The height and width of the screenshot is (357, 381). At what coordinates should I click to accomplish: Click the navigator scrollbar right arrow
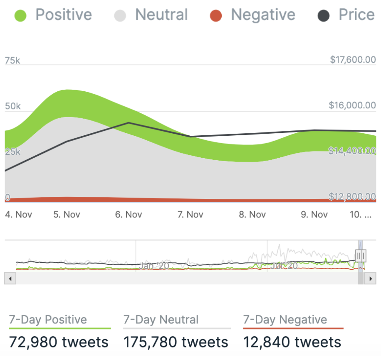point(370,279)
